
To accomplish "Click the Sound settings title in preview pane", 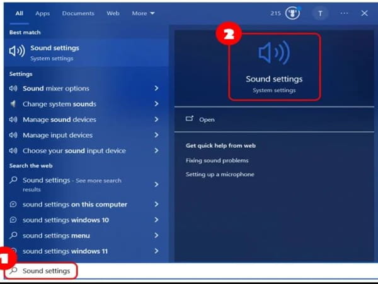I will point(274,80).
